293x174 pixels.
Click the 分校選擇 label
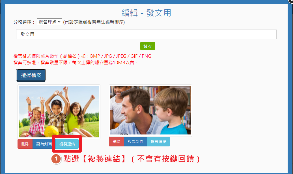(x=24, y=22)
